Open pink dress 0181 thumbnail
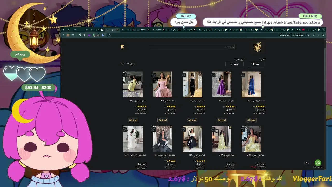The width and height of the screenshot is (332, 187). pos(163,84)
